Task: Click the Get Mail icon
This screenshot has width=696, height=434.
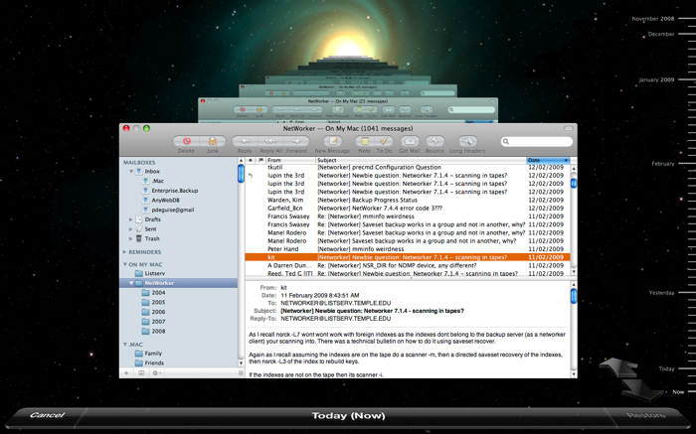Action: 410,141
